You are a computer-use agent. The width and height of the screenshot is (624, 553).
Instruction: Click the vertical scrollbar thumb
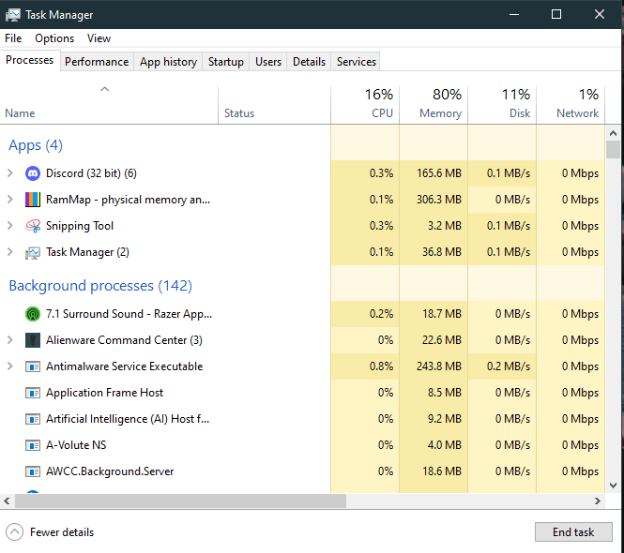point(614,149)
